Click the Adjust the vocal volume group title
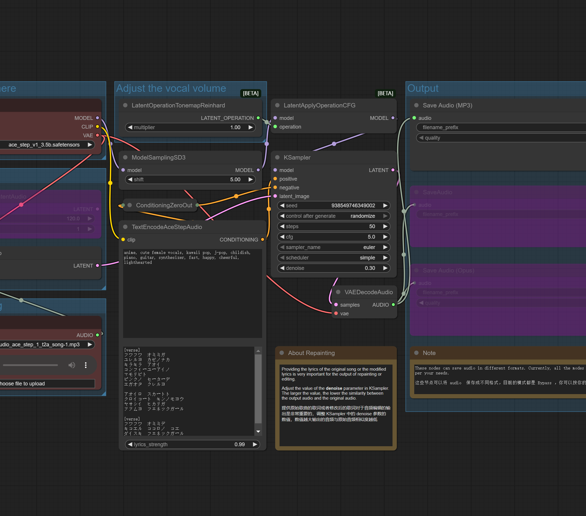Screen dimensions: 586x516 (171, 88)
